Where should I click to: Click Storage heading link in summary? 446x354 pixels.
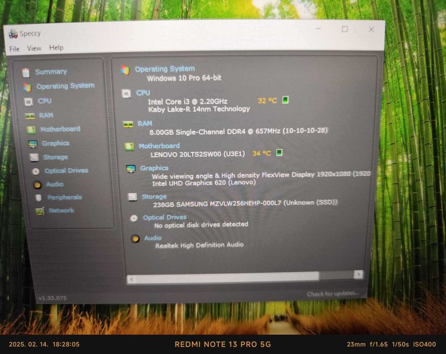pos(154,196)
